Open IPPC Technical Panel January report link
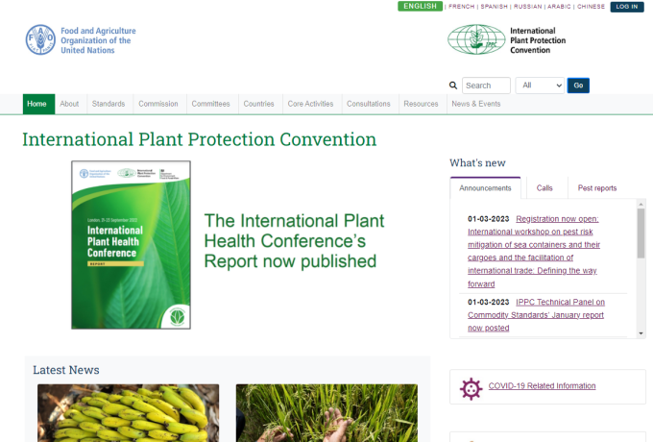Image resolution: width=653 pixels, height=442 pixels. pos(537,315)
